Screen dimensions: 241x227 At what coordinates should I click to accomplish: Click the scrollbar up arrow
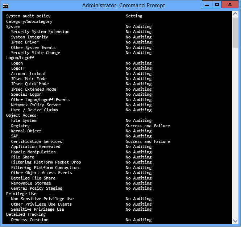click(x=235, y=14)
